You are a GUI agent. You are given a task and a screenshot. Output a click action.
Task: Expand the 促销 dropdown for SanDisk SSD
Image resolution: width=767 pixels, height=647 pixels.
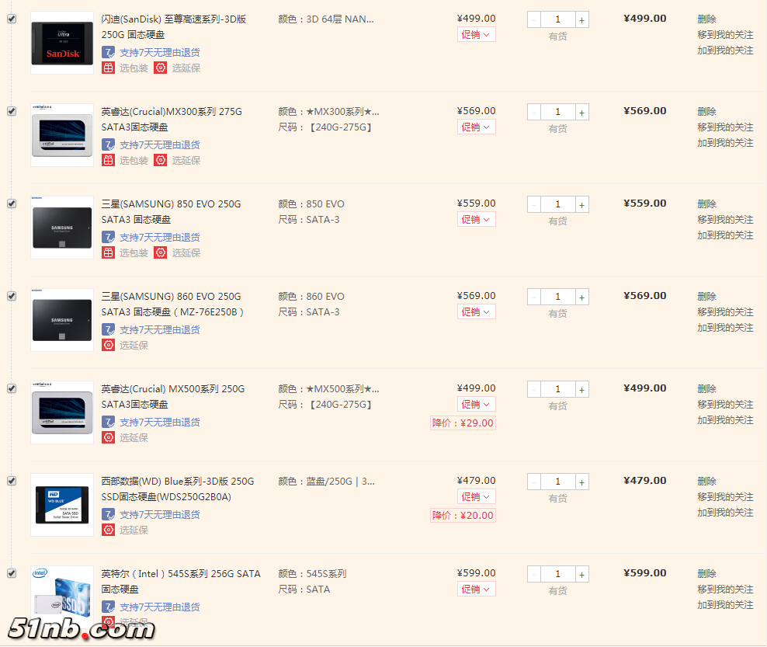click(476, 35)
